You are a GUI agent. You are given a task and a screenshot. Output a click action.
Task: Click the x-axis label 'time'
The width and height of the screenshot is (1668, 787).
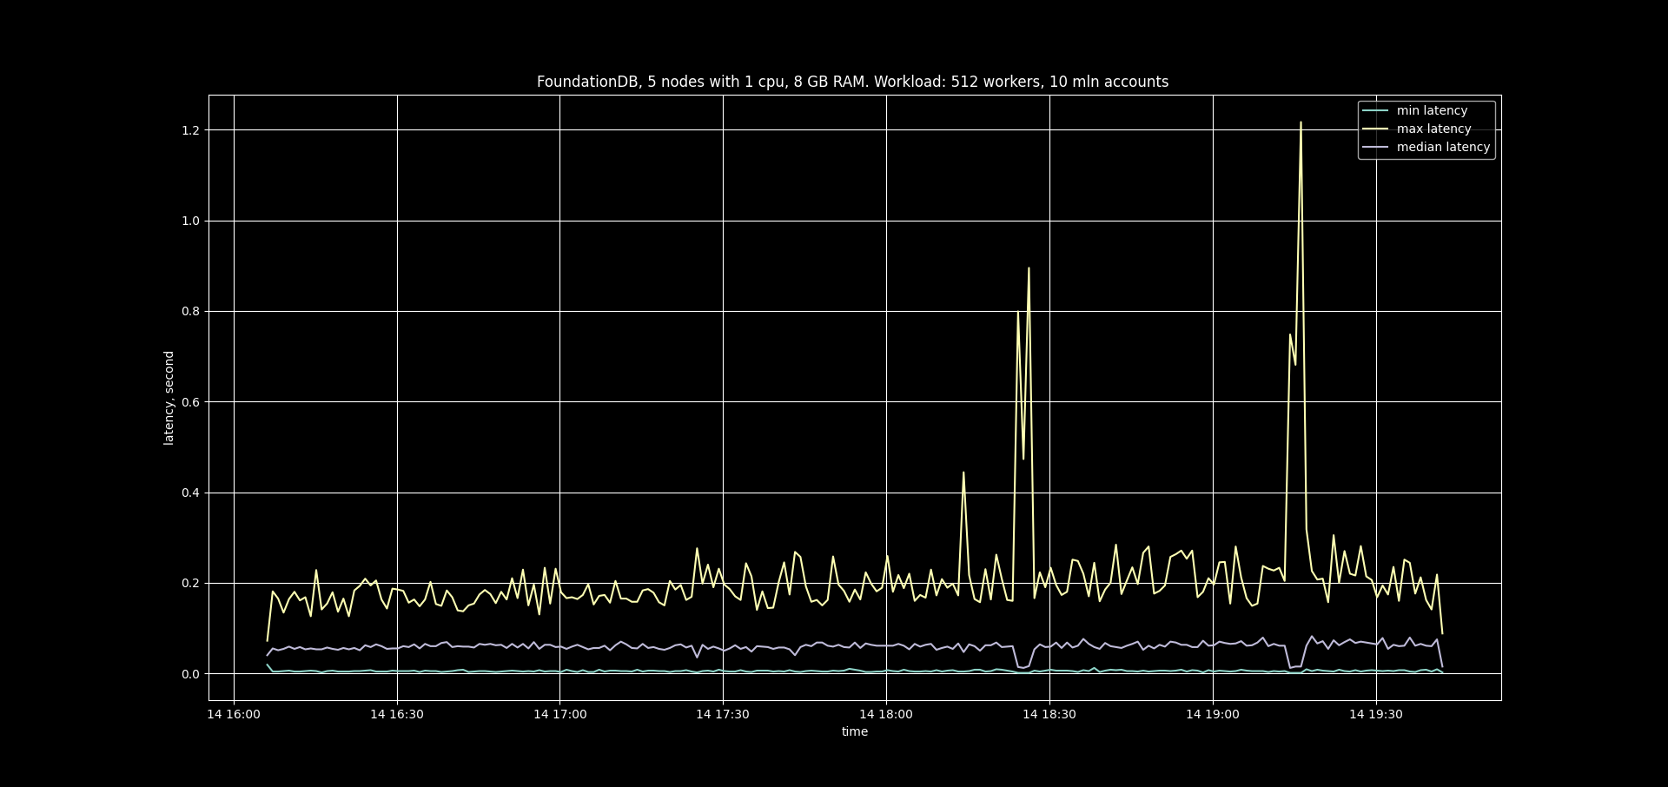coord(855,731)
